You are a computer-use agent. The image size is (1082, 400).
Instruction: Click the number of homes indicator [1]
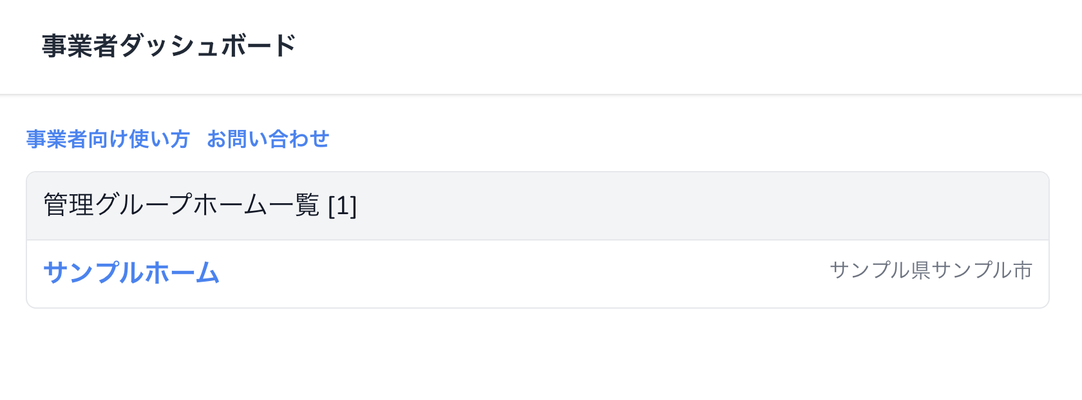pos(342,206)
